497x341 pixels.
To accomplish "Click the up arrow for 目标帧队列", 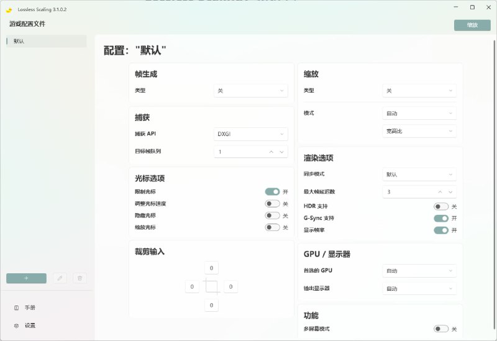I will pos(271,152).
